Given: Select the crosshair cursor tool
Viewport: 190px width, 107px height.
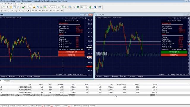Looking at the screenshot, I should 7,7.
